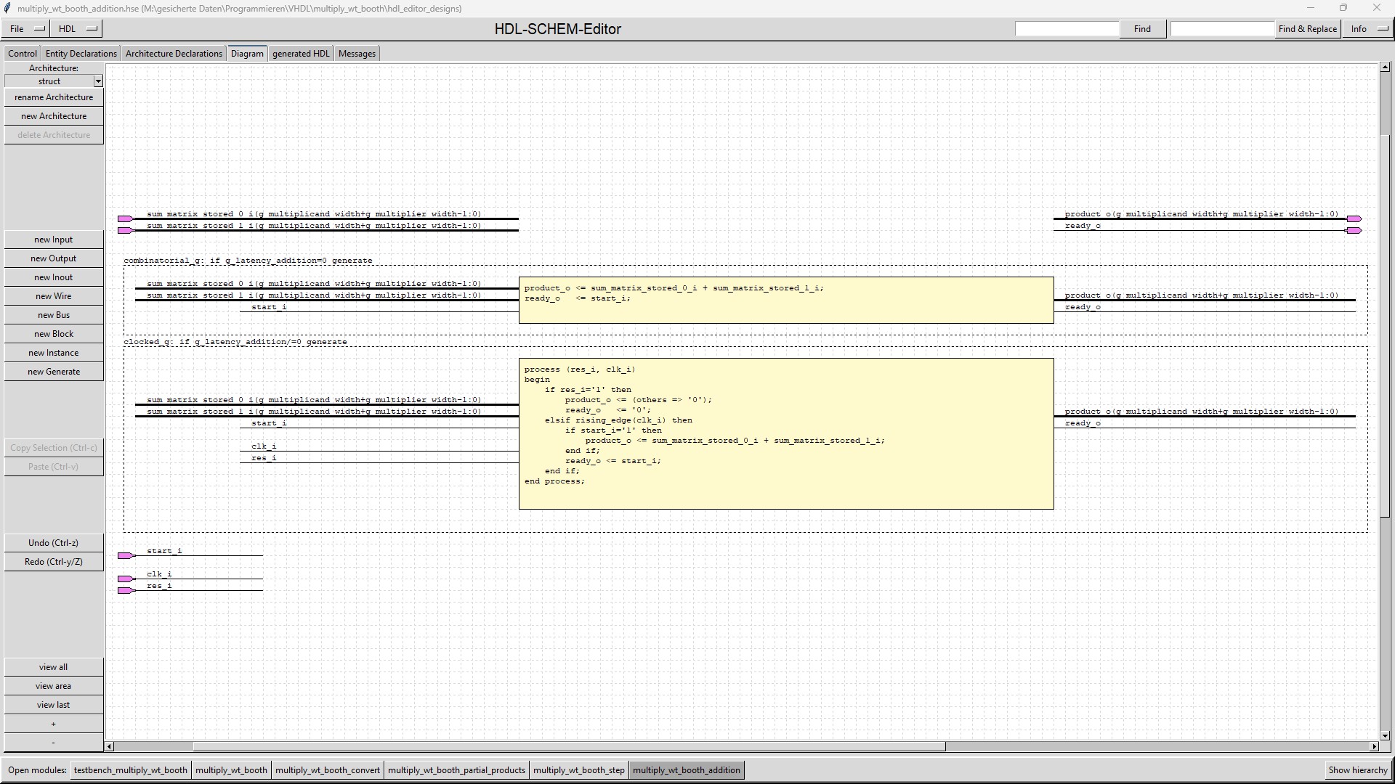The height and width of the screenshot is (784, 1395).
Task: Click the Find text input field
Action: [1067, 29]
